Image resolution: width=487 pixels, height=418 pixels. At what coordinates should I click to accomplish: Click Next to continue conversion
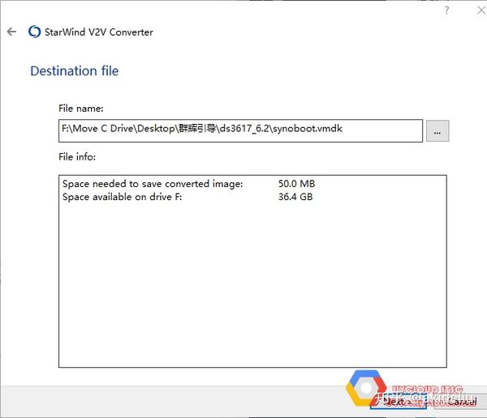pos(399,402)
